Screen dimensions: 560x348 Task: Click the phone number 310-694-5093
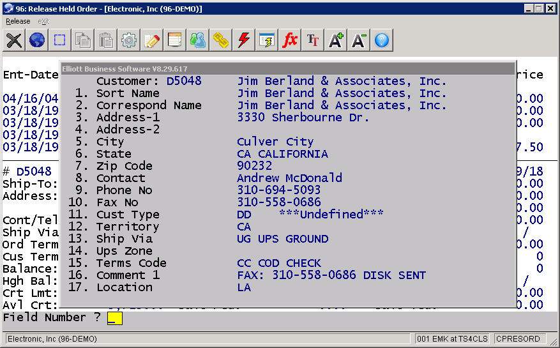278,190
